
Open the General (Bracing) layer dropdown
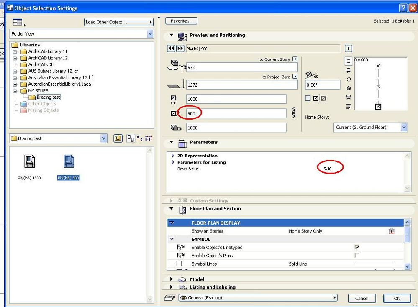tap(258, 298)
